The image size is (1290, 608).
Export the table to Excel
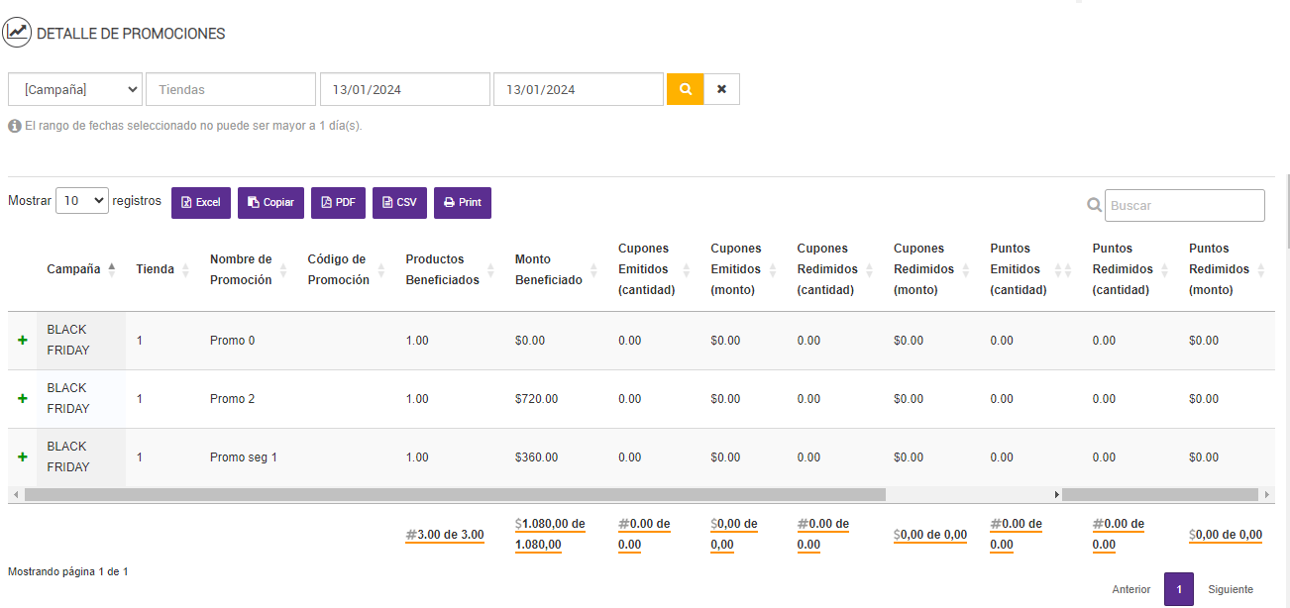click(x=201, y=202)
